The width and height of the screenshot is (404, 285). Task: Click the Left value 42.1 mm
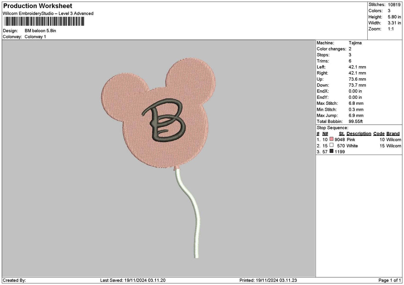(357, 67)
